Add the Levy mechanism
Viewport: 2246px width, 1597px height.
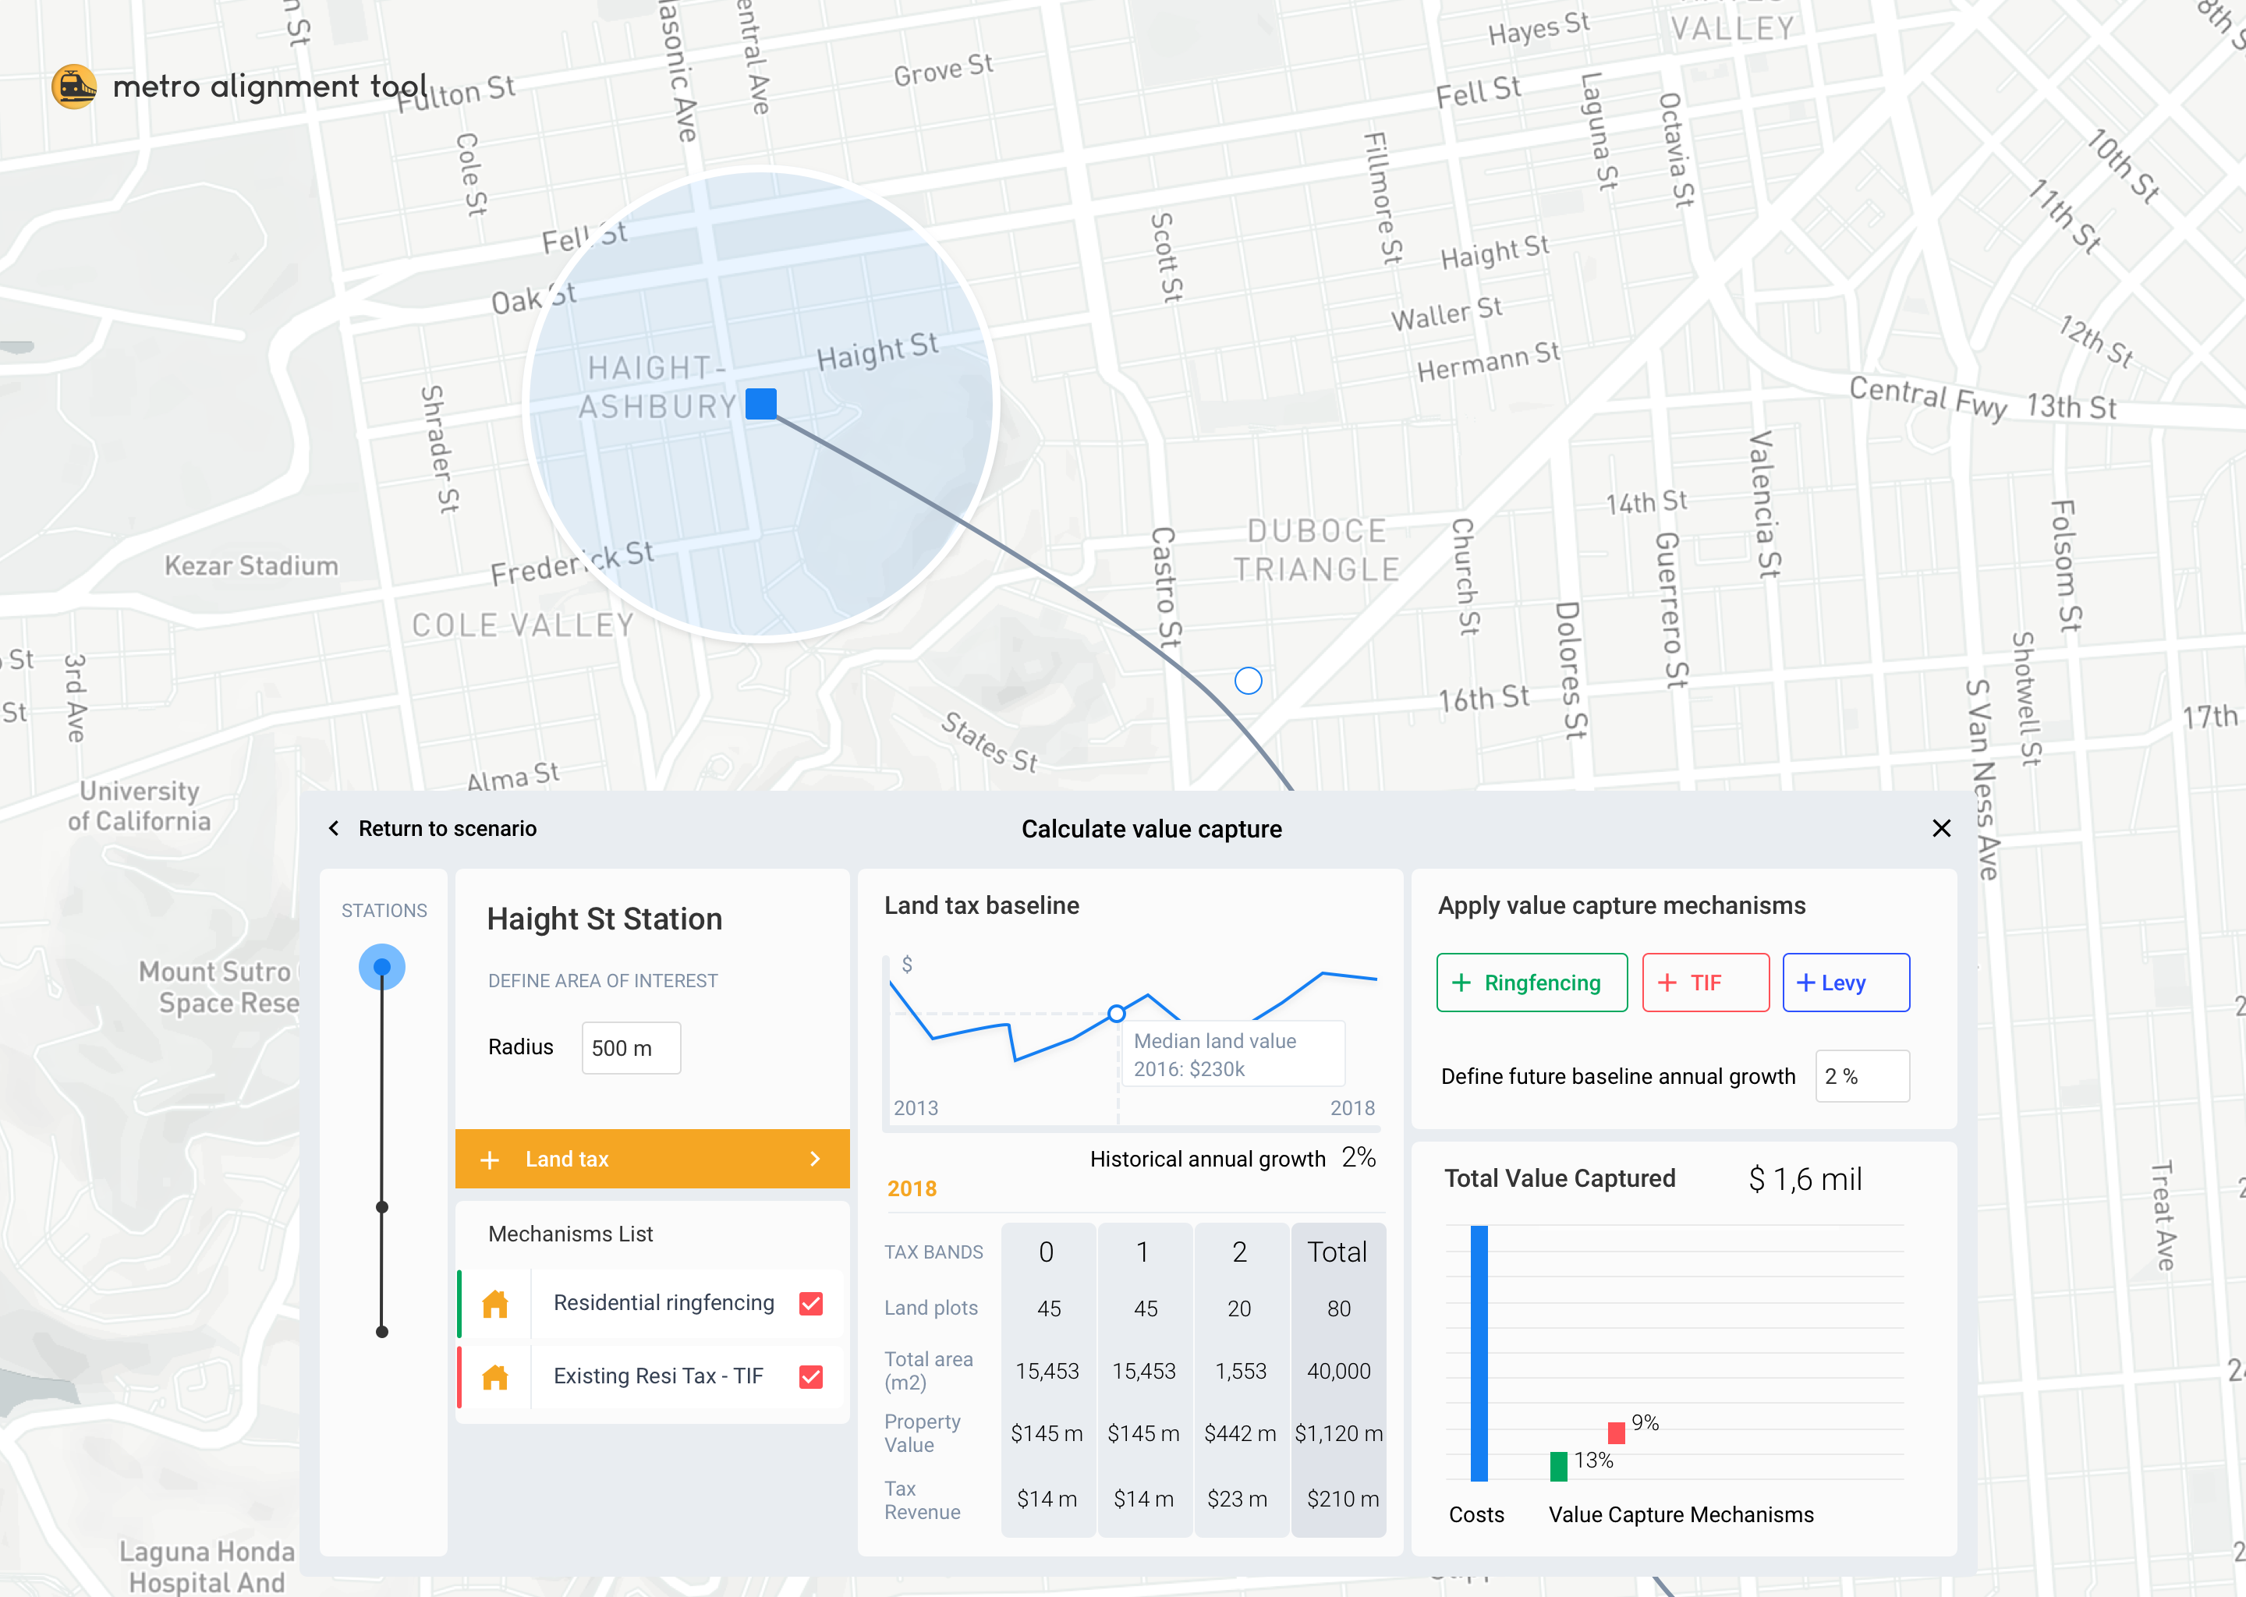(1845, 983)
